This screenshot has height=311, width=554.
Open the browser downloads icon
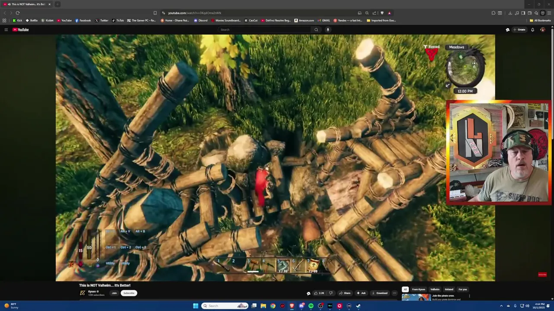[x=510, y=13]
